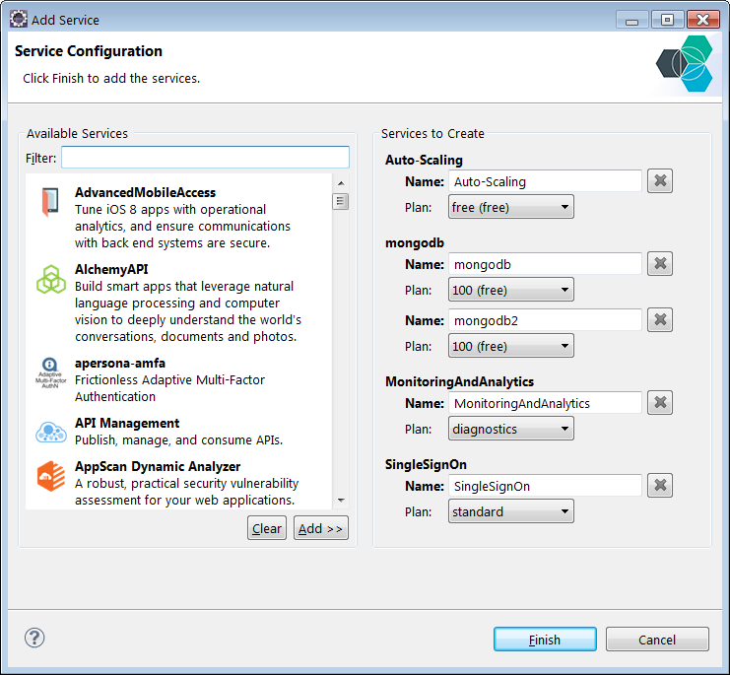Edit the SingleSignOn name field
The width and height of the screenshot is (730, 675).
point(545,486)
